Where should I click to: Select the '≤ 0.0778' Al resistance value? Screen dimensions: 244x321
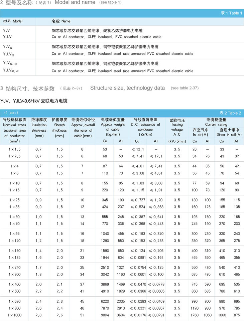[156, 284]
